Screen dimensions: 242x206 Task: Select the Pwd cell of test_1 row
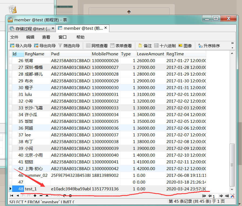70,189
